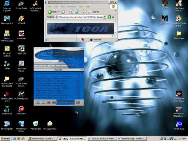This screenshot has height=141, width=188.
Task: Open the vncviewer desktop icon
Action: (21, 35)
